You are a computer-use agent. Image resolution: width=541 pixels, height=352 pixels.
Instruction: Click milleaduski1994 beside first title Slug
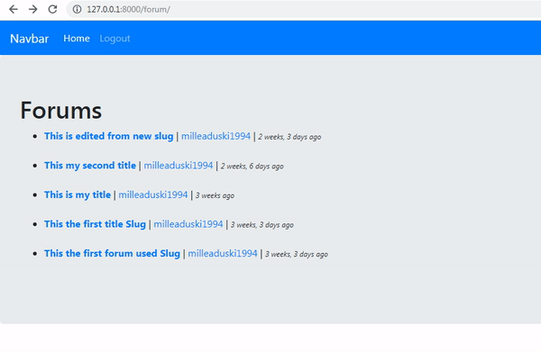click(188, 224)
